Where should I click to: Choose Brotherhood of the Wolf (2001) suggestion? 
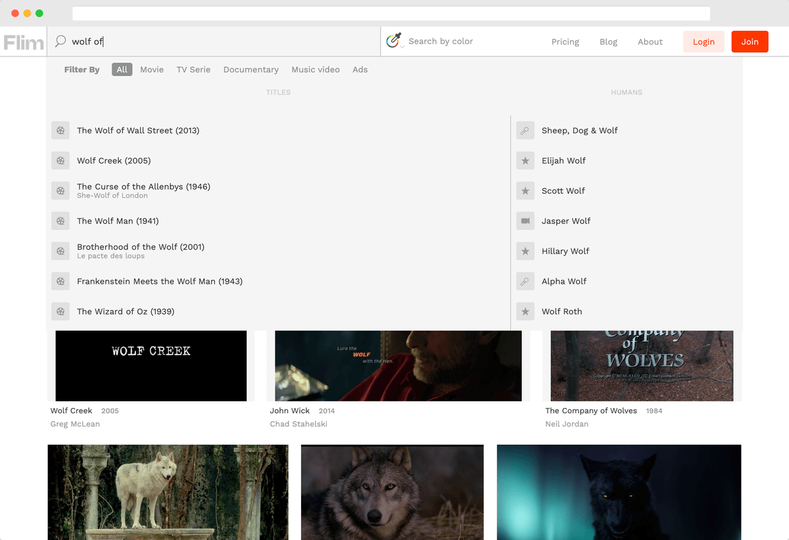141,247
